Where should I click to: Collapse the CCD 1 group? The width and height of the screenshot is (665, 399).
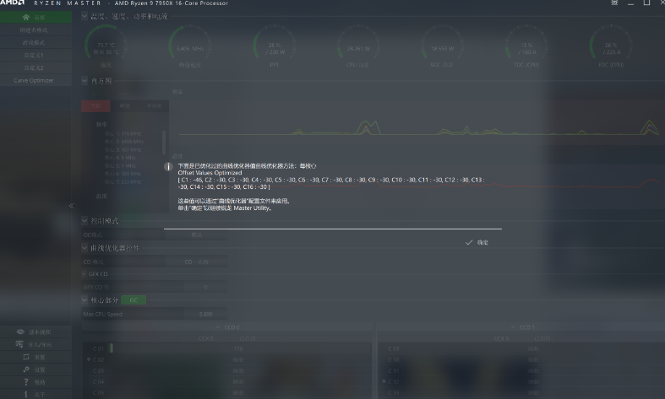coord(514,327)
